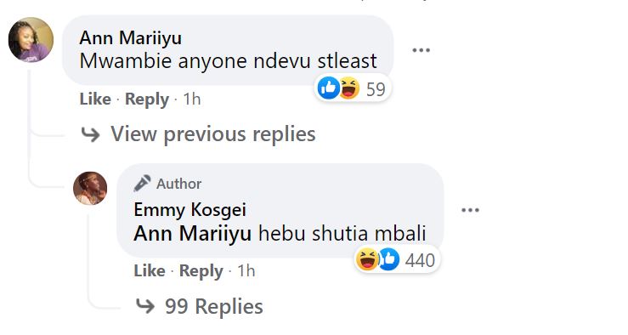Open options menu for Ann Mariiyu's comment

click(x=421, y=50)
